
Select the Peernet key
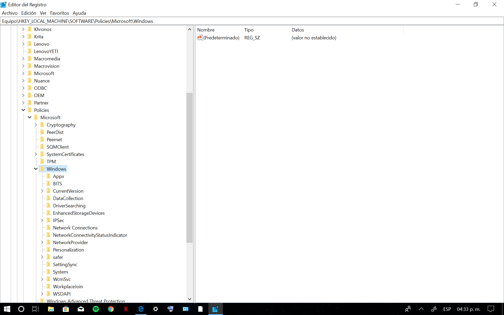pos(54,140)
